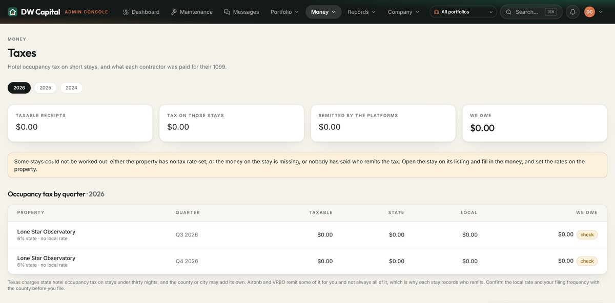Click the State column header

point(396,212)
